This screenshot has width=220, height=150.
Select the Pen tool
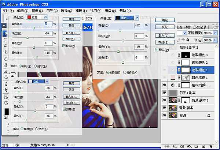tap(6, 84)
